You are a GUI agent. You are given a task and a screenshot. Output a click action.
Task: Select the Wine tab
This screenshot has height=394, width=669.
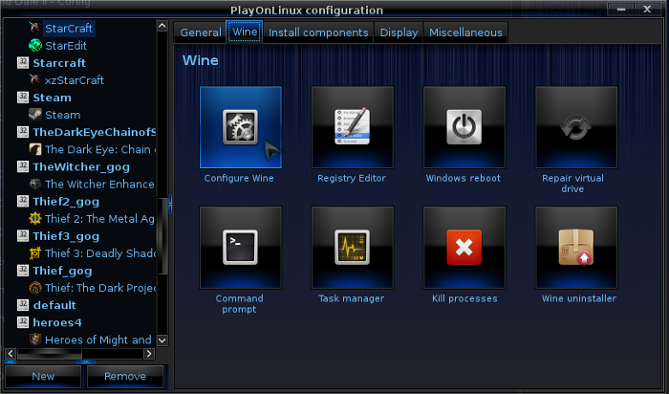[x=245, y=32]
